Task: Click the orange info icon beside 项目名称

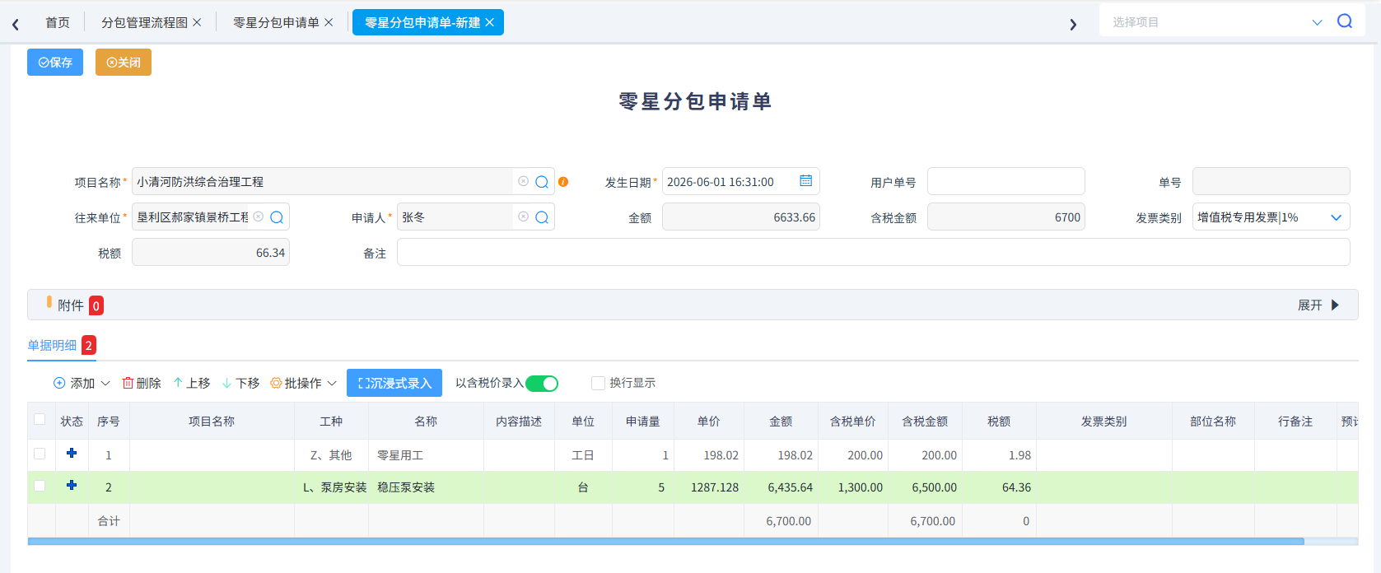Action: tap(563, 182)
